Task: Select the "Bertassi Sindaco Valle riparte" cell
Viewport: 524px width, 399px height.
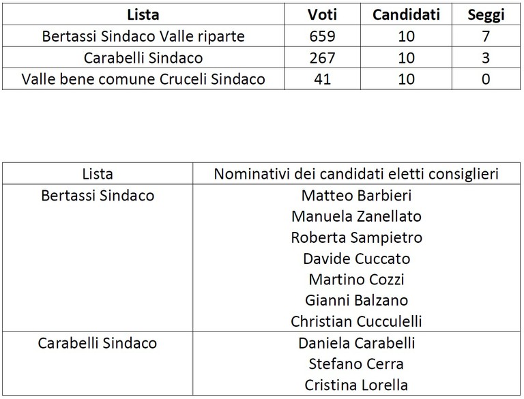Action: click(143, 36)
